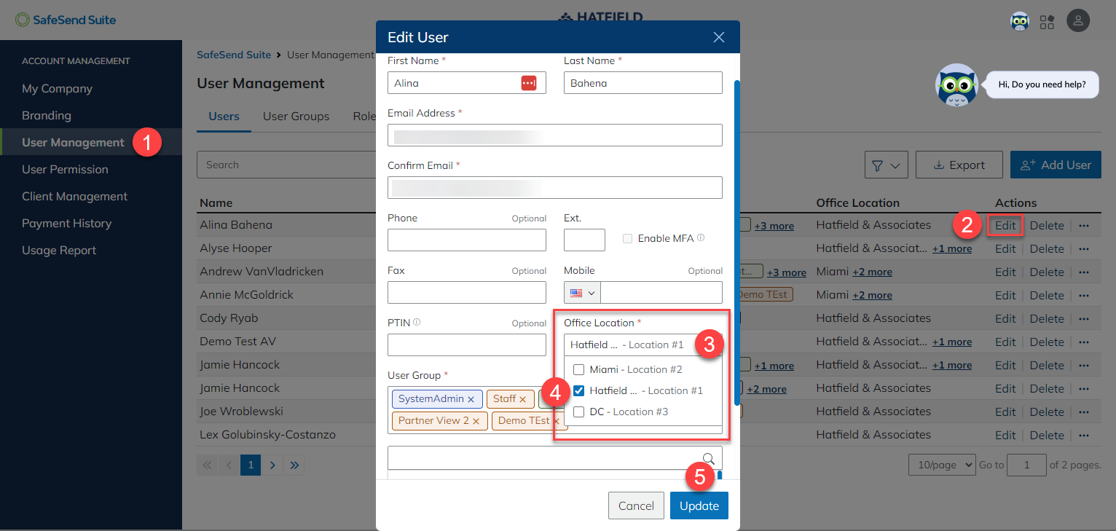The height and width of the screenshot is (531, 1116).
Task: Remove the Staff user group chip
Action: [x=524, y=398]
